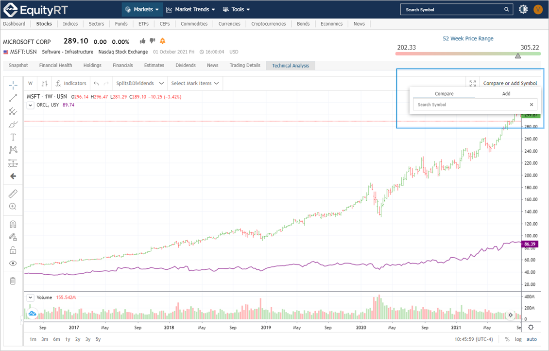Select the forecasting and measurement tool
The height and width of the screenshot is (351, 549).
pos(13,163)
